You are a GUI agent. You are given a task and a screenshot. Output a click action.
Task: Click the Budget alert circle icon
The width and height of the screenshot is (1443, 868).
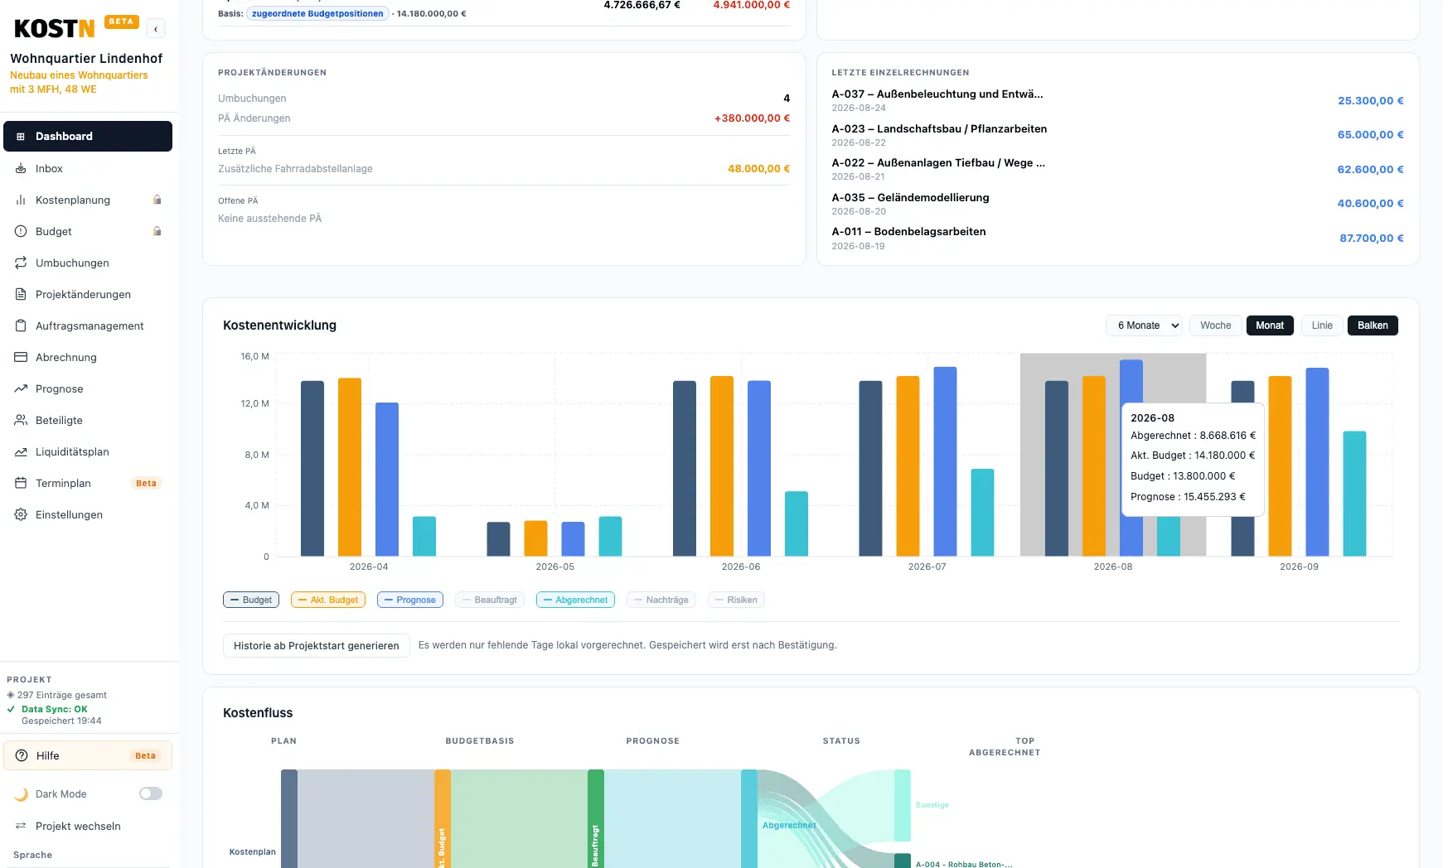click(x=21, y=231)
